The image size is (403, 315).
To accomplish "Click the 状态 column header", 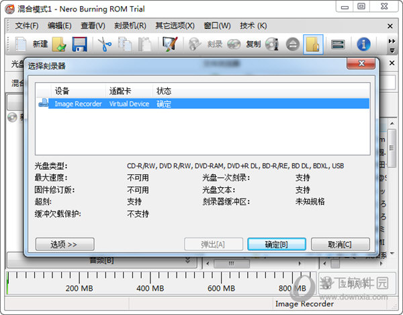I will click(x=164, y=91).
